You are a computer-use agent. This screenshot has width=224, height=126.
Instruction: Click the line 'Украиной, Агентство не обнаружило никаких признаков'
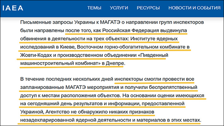click(x=87, y=112)
